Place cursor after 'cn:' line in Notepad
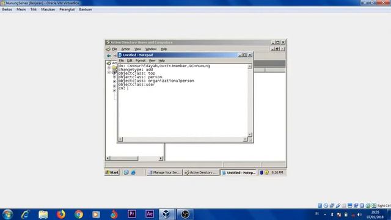This screenshot has height=220, width=391. pos(128,88)
